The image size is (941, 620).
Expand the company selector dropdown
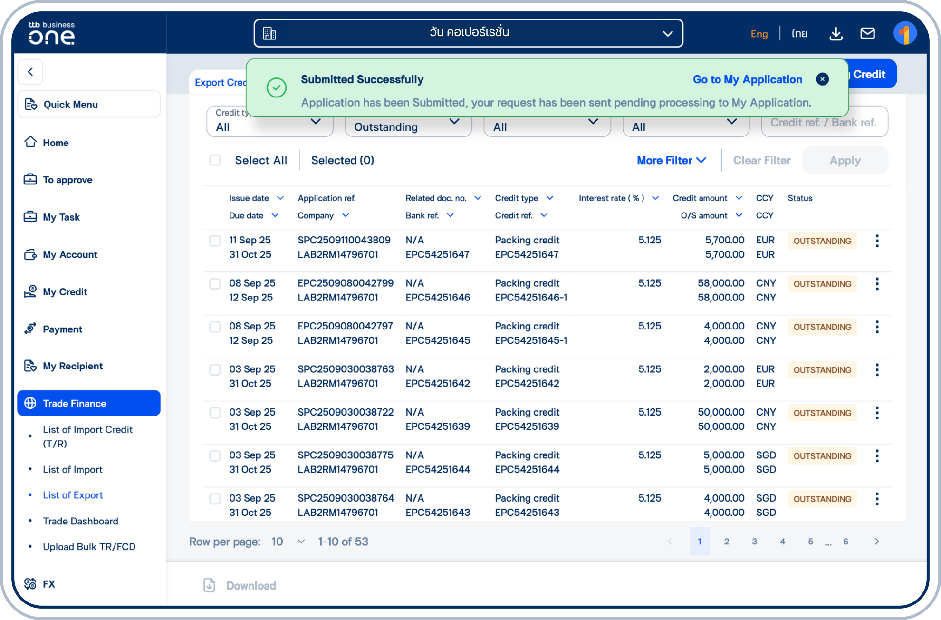[x=667, y=33]
